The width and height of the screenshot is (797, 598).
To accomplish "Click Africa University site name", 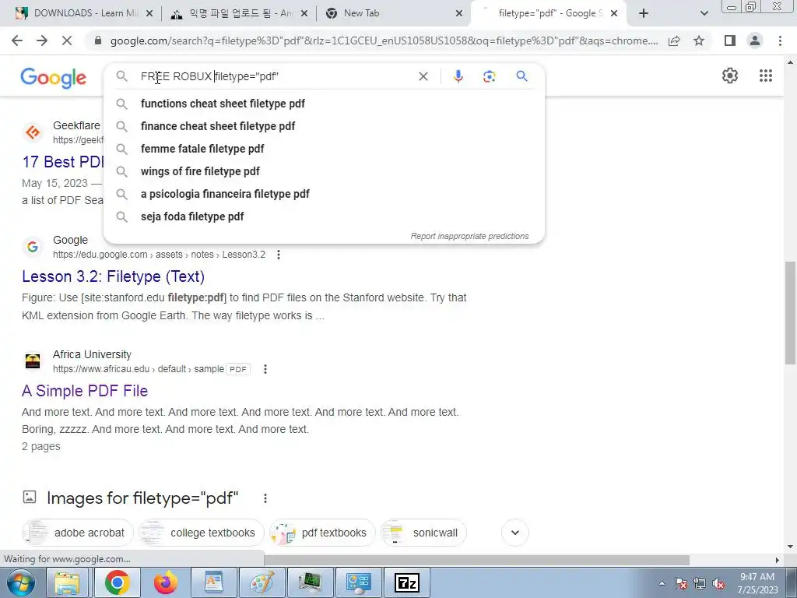I will coord(92,354).
